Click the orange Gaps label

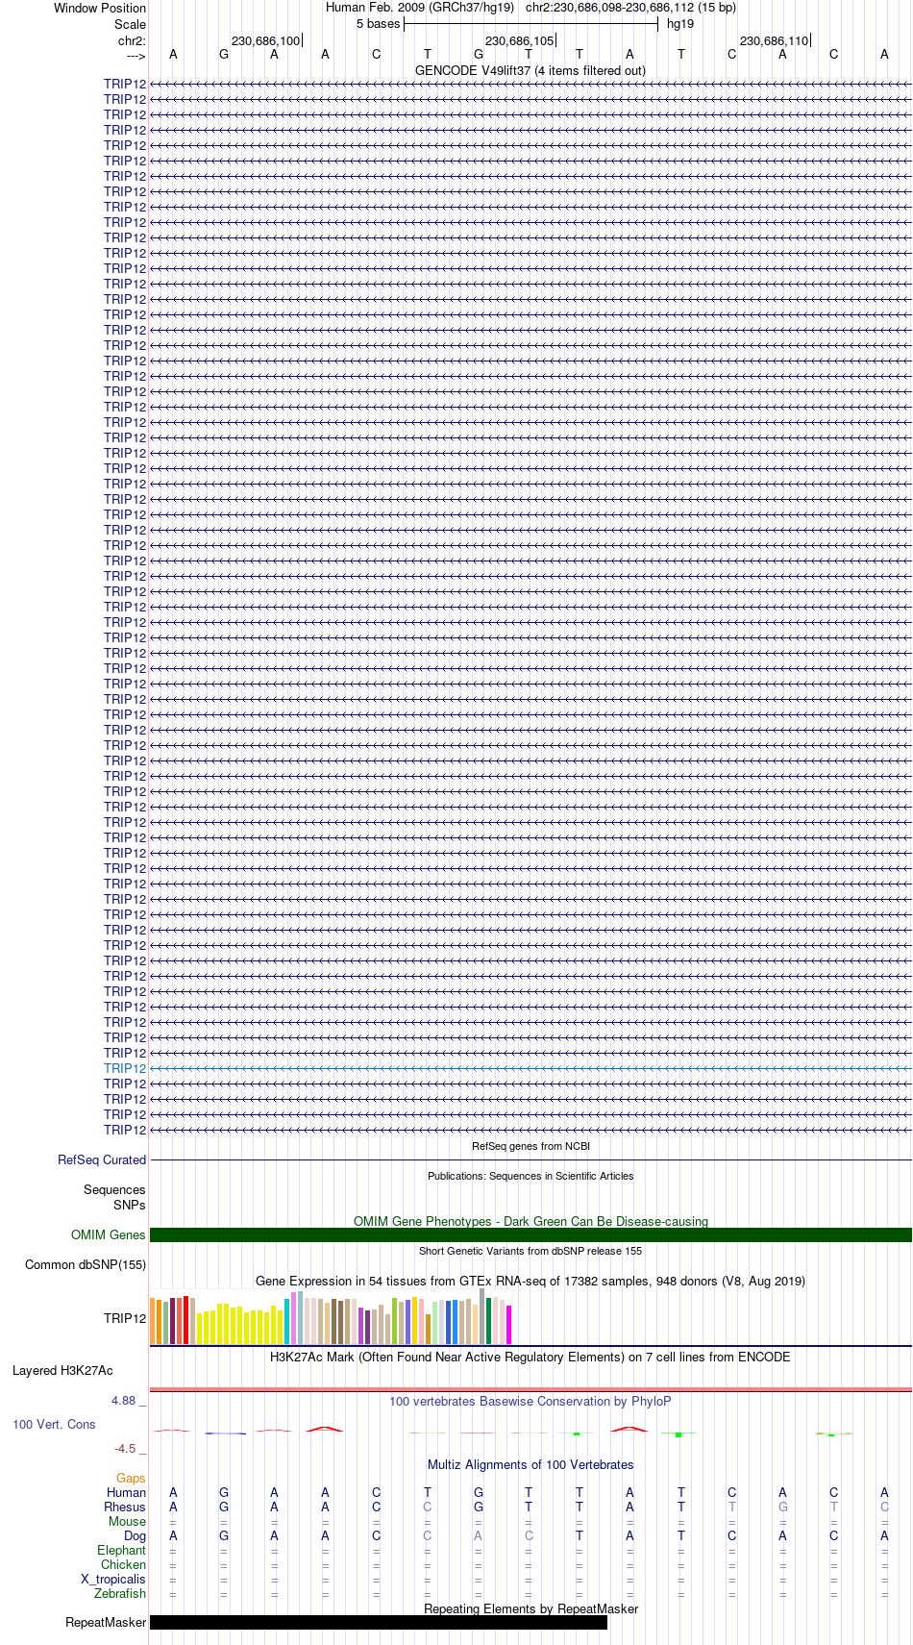click(x=131, y=1478)
